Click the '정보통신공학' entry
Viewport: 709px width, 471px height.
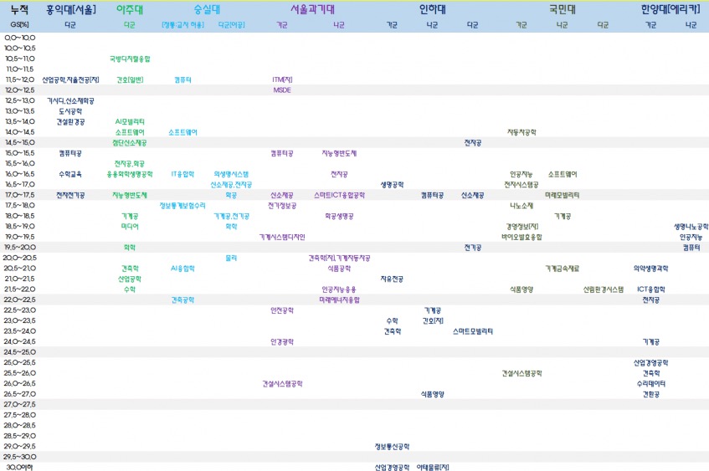point(392,447)
